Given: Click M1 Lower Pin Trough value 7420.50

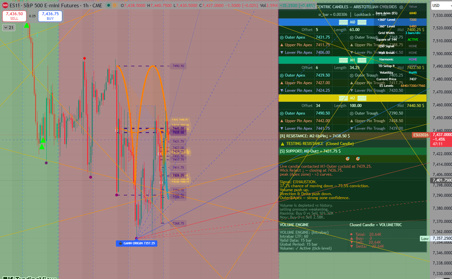Looking at the screenshot, I should click(x=396, y=90).
